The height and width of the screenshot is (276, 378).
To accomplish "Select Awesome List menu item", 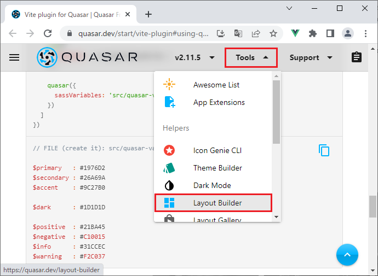I will click(213, 85).
